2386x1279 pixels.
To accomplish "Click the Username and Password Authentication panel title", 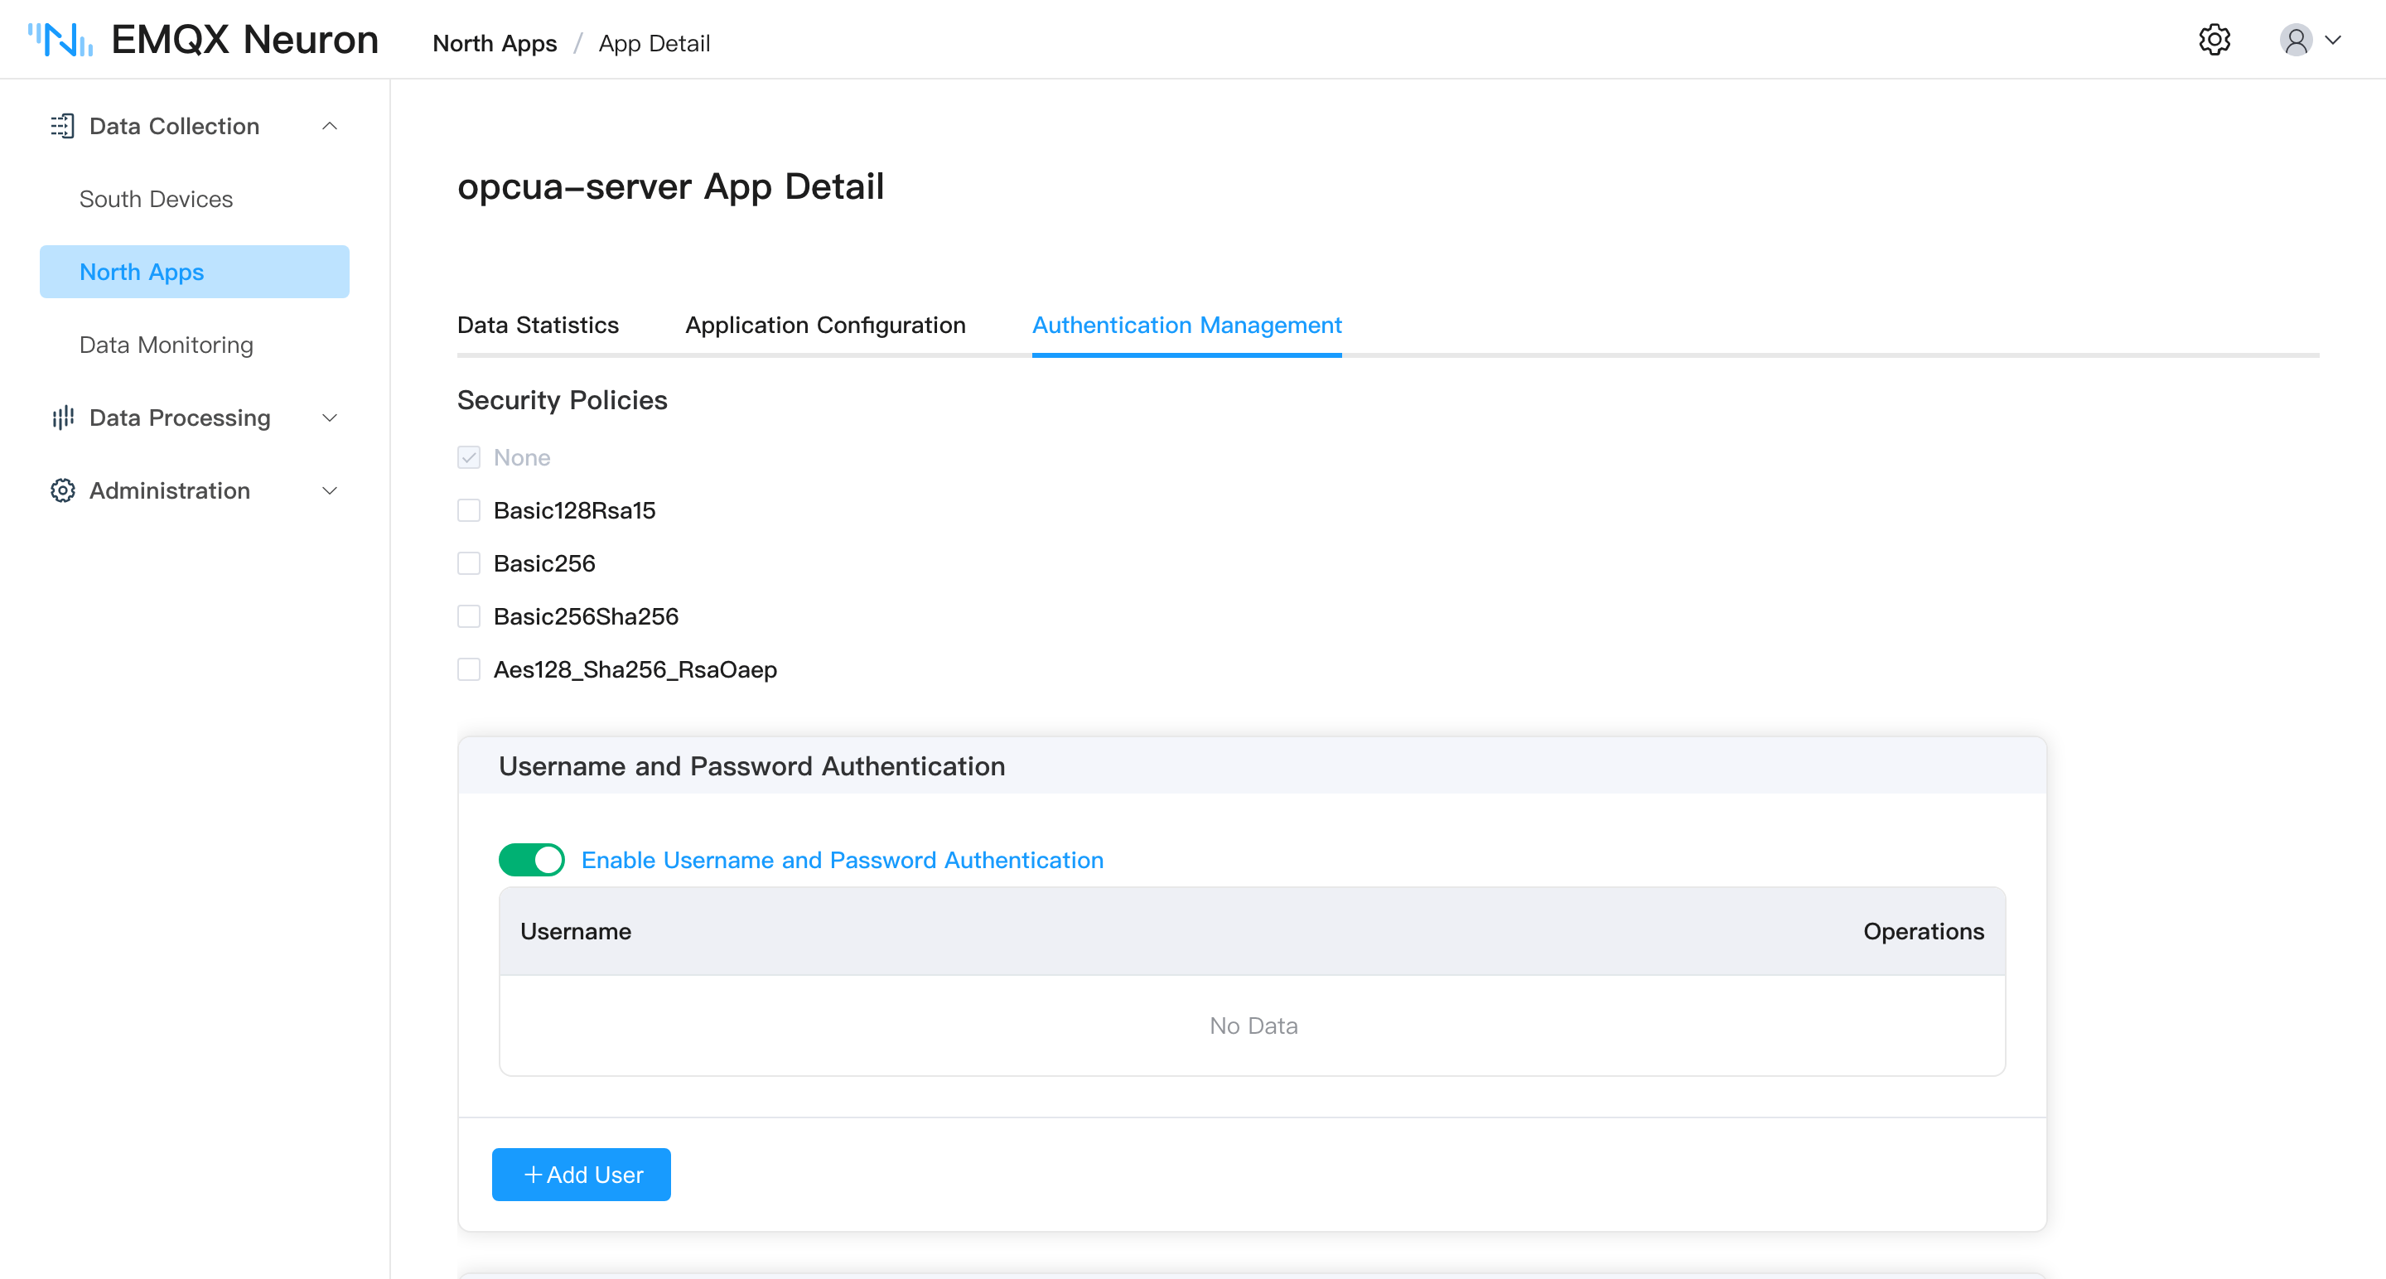I will coord(752,766).
